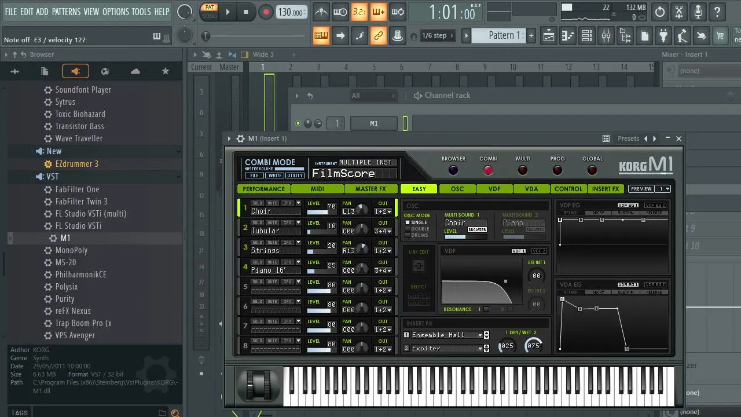Image resolution: width=741 pixels, height=417 pixels.
Task: Open the Ensemble Hall insert FX dropdown
Action: (x=446, y=335)
